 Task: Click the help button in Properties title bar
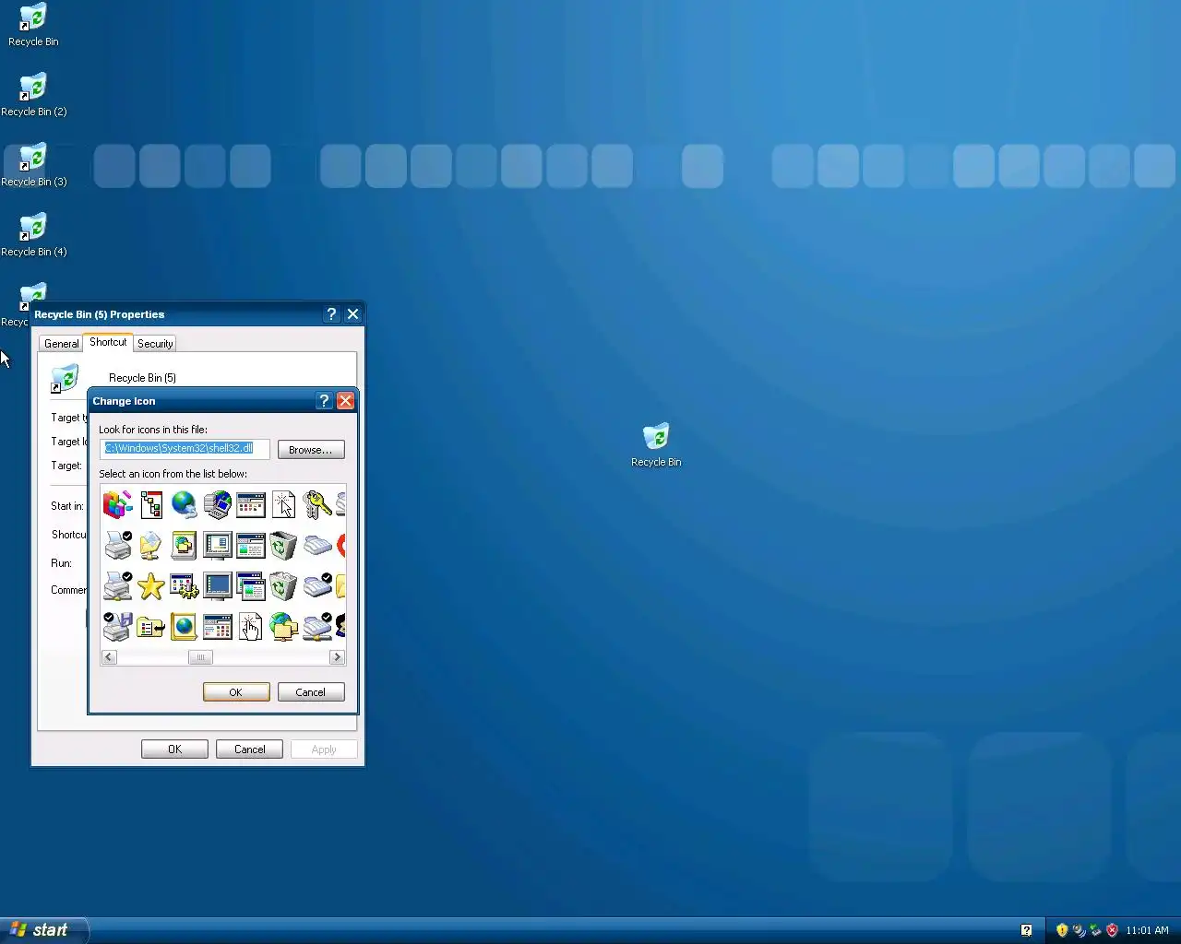point(331,314)
